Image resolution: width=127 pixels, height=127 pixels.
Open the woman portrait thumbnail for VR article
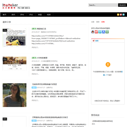[14, 95]
